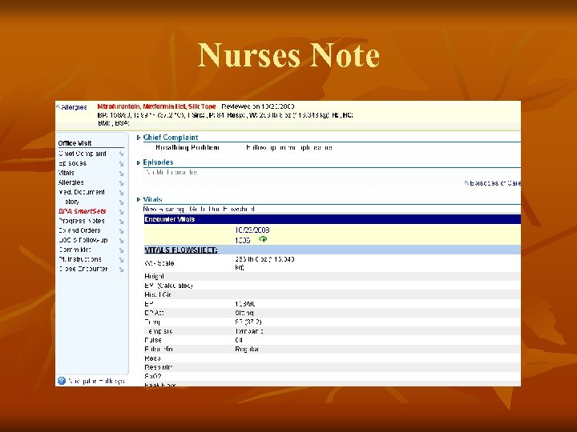Click the arrow icon beside Dx and Orders
The width and height of the screenshot is (577, 432).
122,231
